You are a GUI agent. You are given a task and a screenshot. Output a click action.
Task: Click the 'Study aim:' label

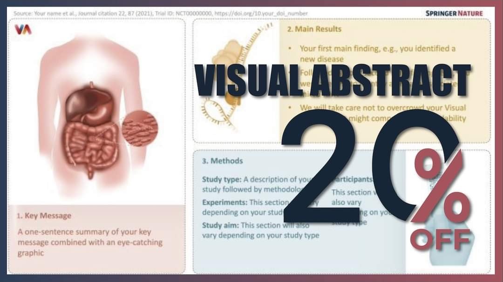click(220, 225)
